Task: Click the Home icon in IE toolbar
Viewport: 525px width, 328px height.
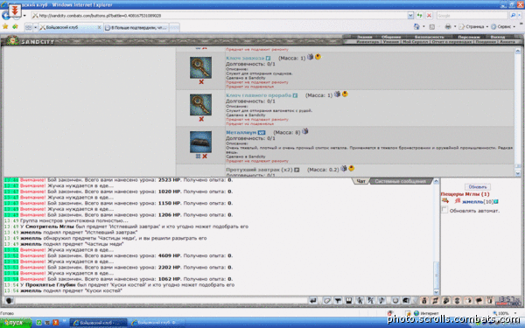Action: 416,26
